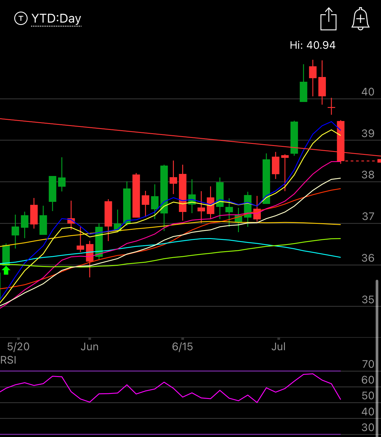Select the green up-arrow buy marker
This screenshot has height=437, width=381.
[6, 270]
